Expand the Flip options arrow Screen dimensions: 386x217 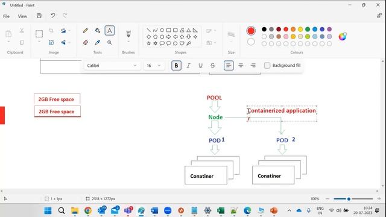tap(69, 42)
